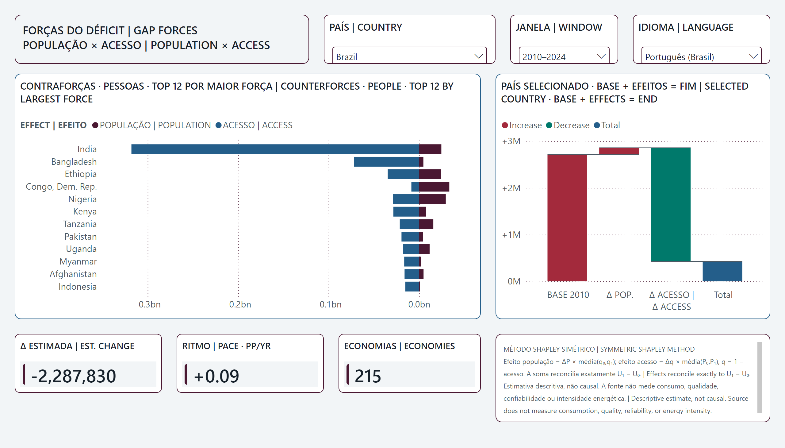
Task: Click Ethiopia's dark population bar
Action: (430, 174)
